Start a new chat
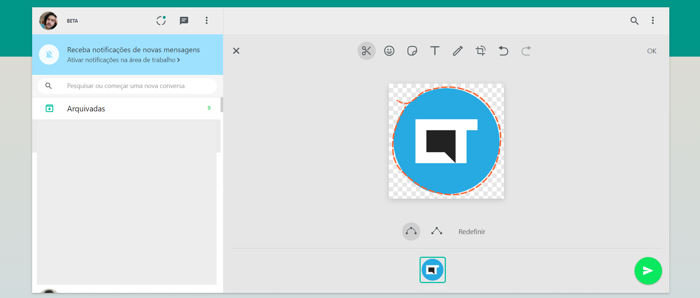Image resolution: width=700 pixels, height=298 pixels. 184,21
